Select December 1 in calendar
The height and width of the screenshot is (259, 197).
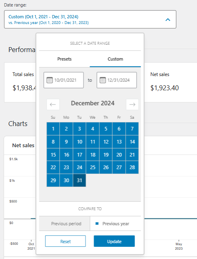point(53,128)
